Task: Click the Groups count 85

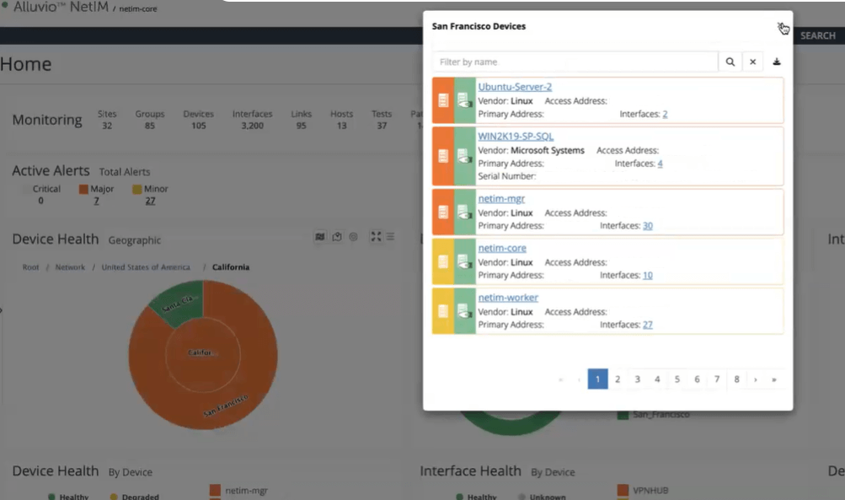Action: pos(149,126)
